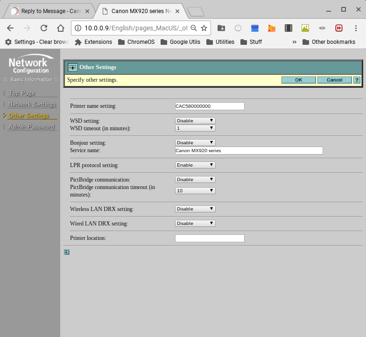Minimize the browser window
The width and height of the screenshot is (366, 337).
click(x=329, y=10)
